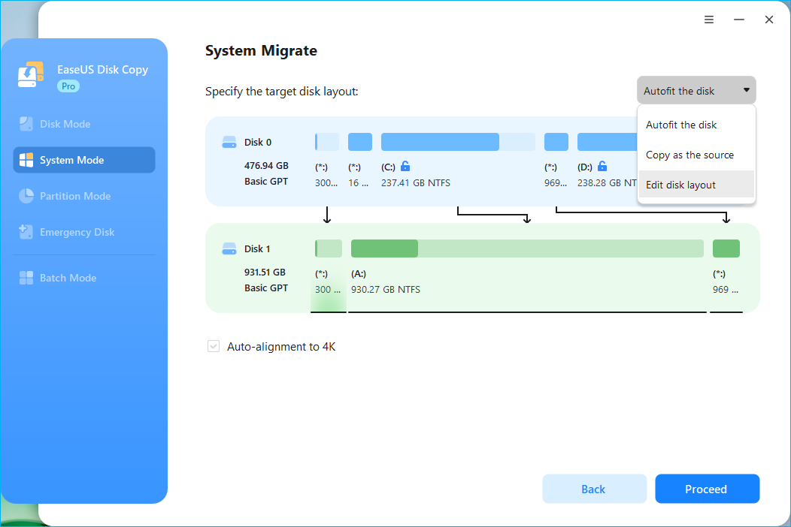Click the Pro badge under the logo

68,86
